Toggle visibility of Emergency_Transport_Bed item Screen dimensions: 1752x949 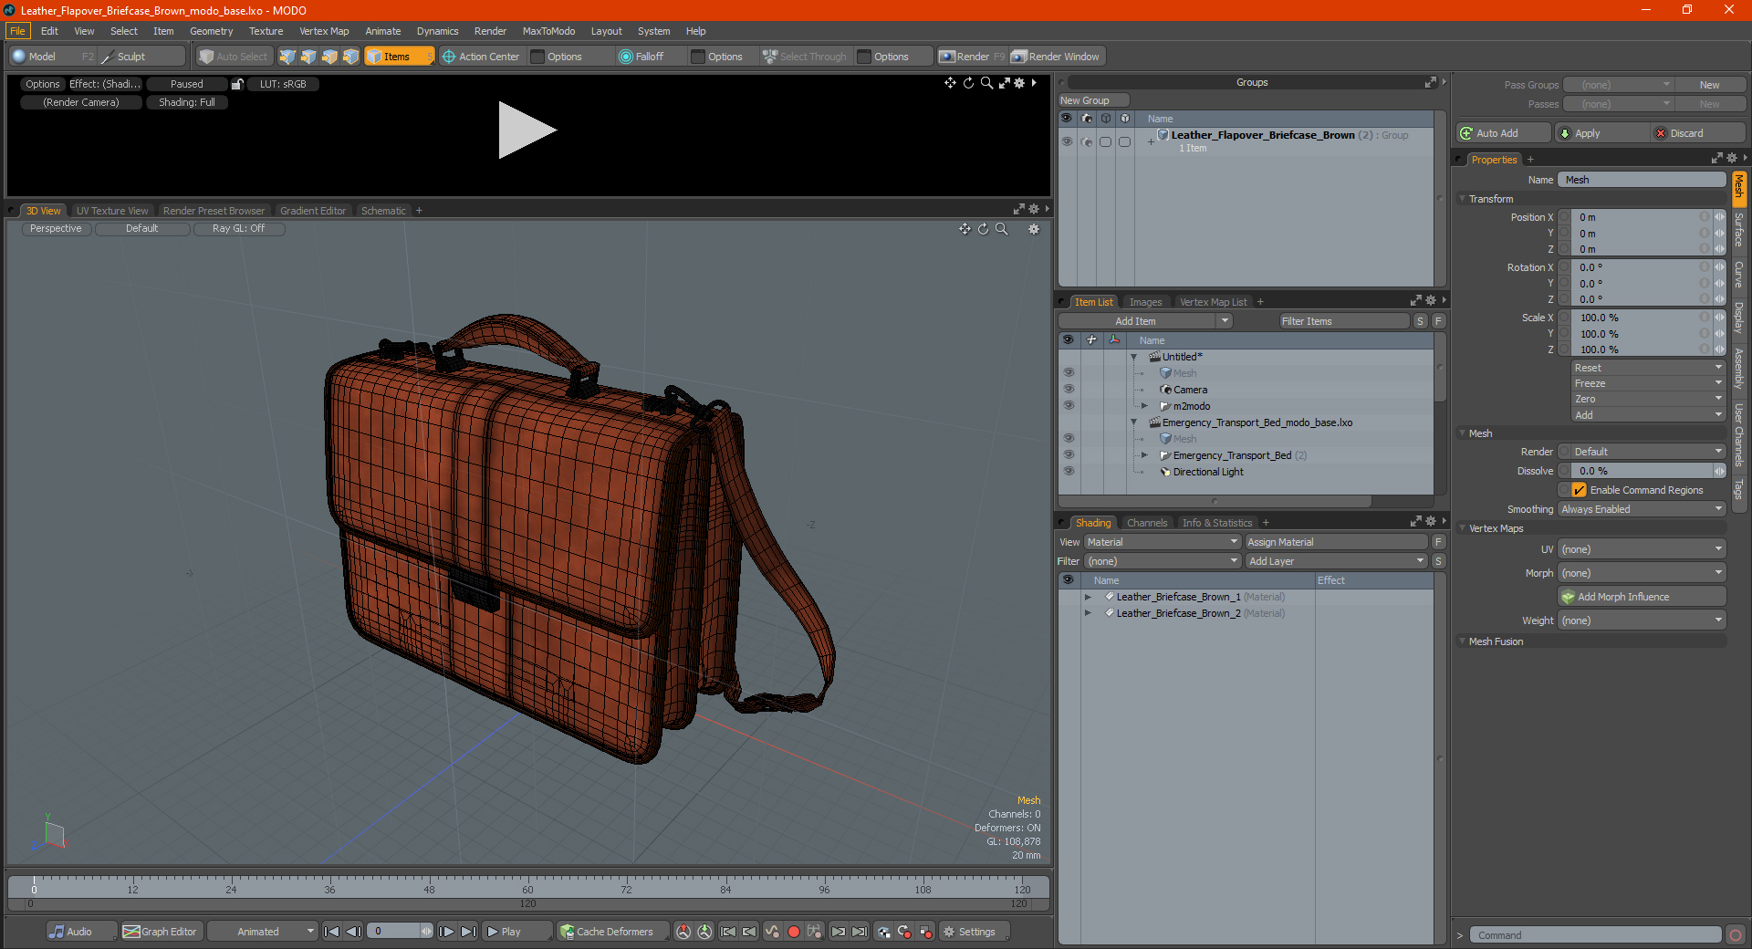(1069, 455)
